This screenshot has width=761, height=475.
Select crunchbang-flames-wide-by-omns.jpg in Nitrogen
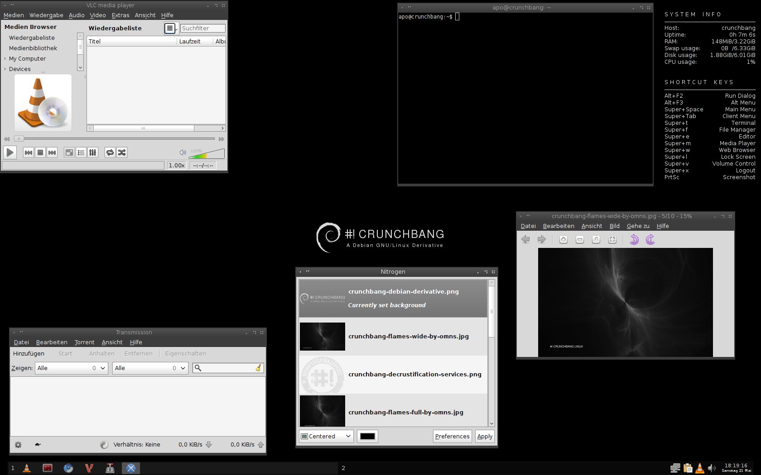point(393,336)
